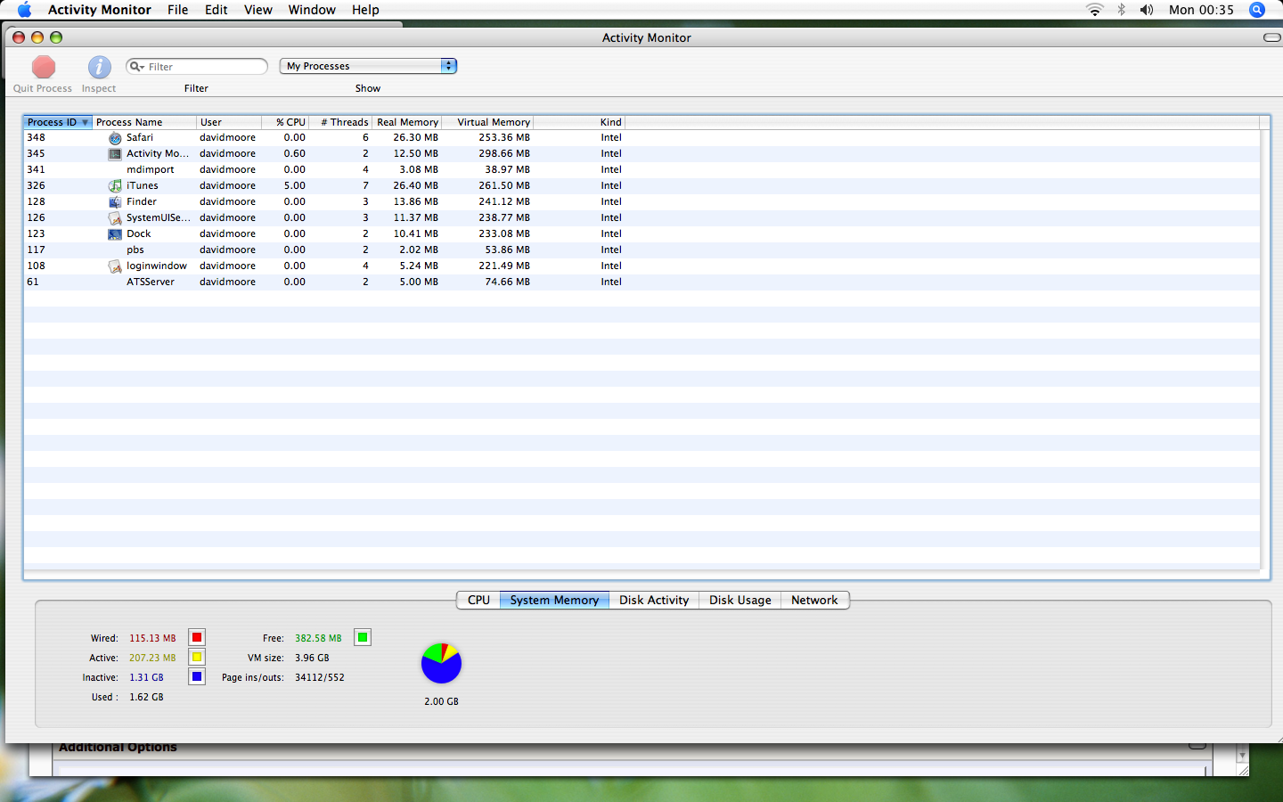Click the Finder face icon in process list

coord(115,202)
